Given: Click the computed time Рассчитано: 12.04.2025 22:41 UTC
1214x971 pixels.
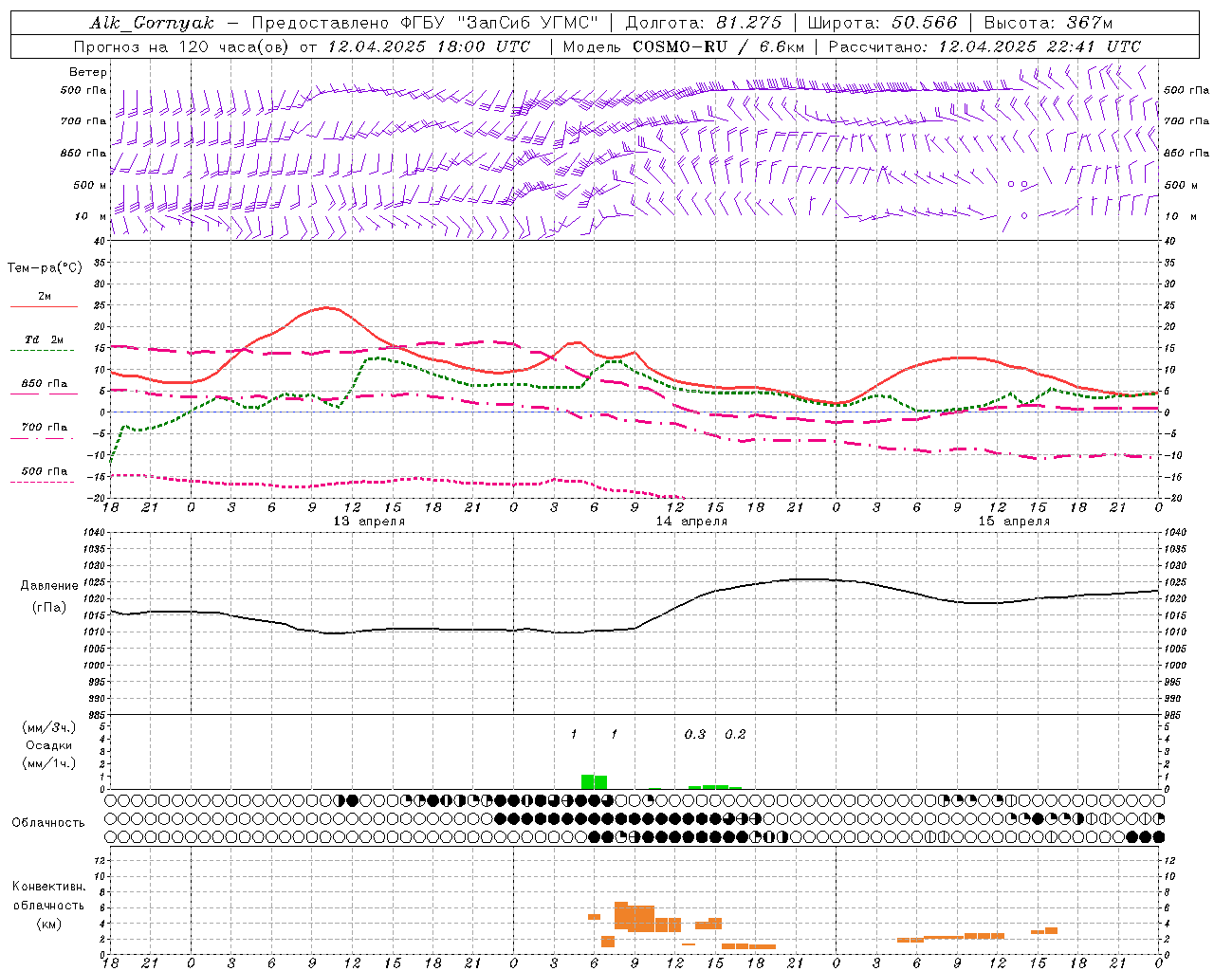Looking at the screenshot, I should (x=984, y=46).
